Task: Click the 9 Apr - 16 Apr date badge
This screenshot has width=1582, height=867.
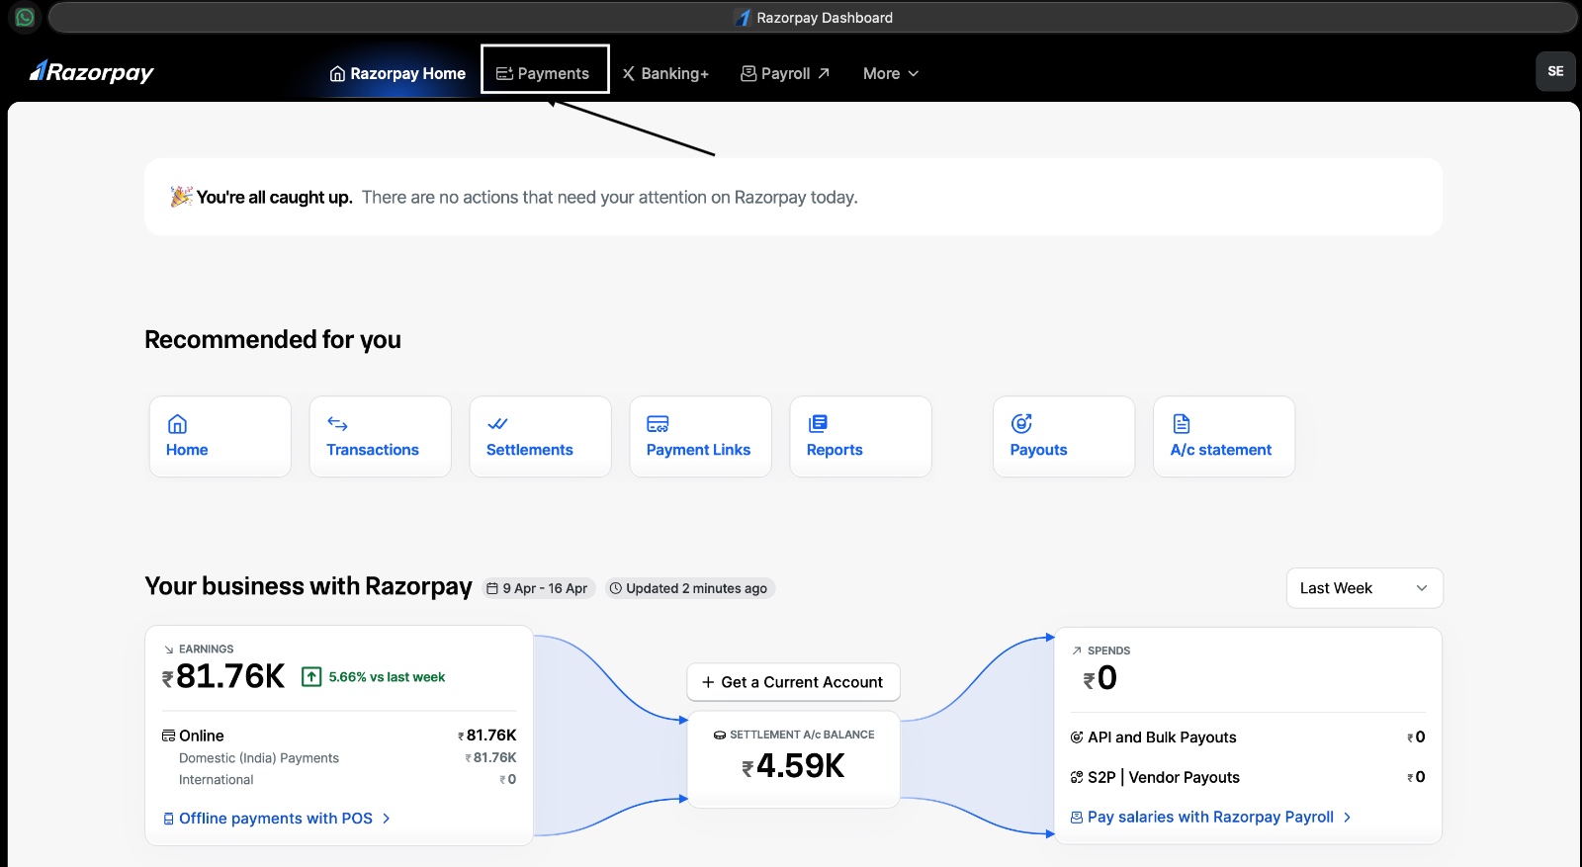Action: coord(538,588)
